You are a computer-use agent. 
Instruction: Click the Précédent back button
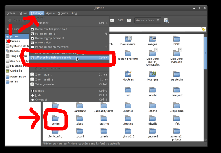tap(17, 20)
